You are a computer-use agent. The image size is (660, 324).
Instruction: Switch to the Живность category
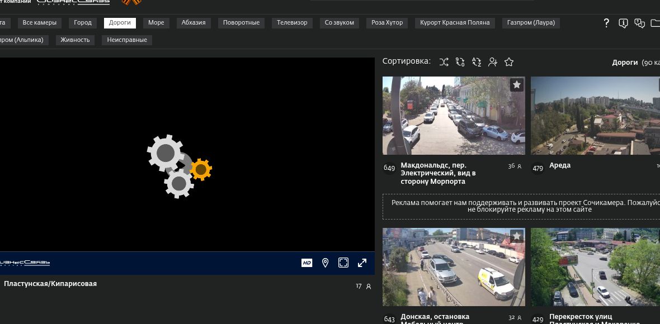76,40
